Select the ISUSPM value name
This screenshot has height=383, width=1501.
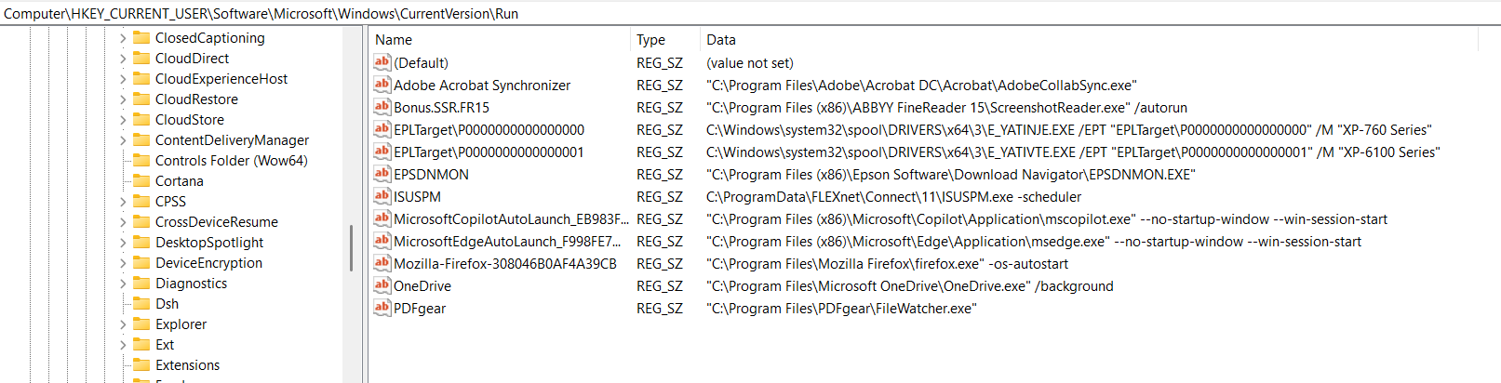click(417, 196)
